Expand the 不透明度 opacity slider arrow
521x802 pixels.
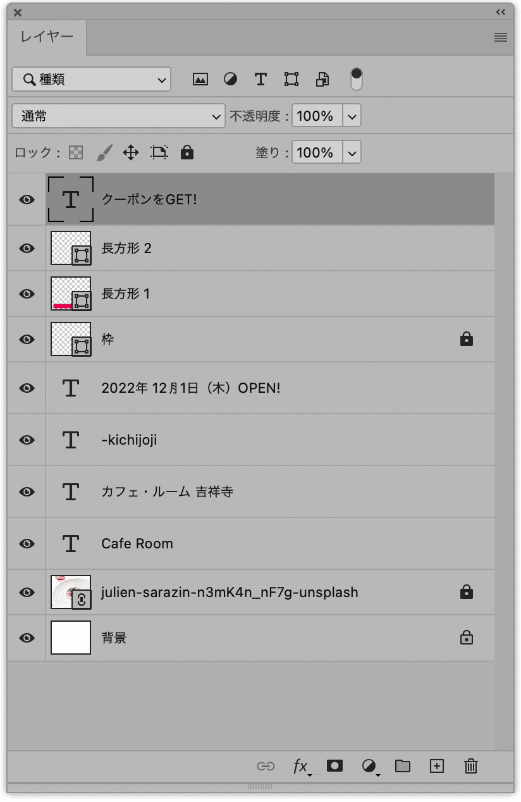tap(352, 116)
